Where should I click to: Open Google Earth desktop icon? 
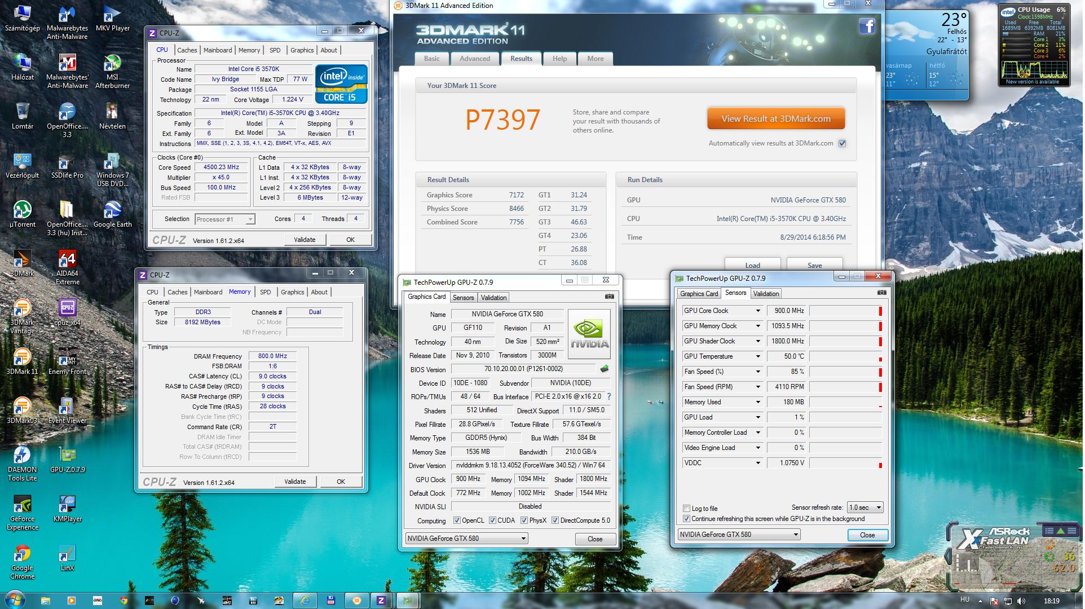point(112,214)
